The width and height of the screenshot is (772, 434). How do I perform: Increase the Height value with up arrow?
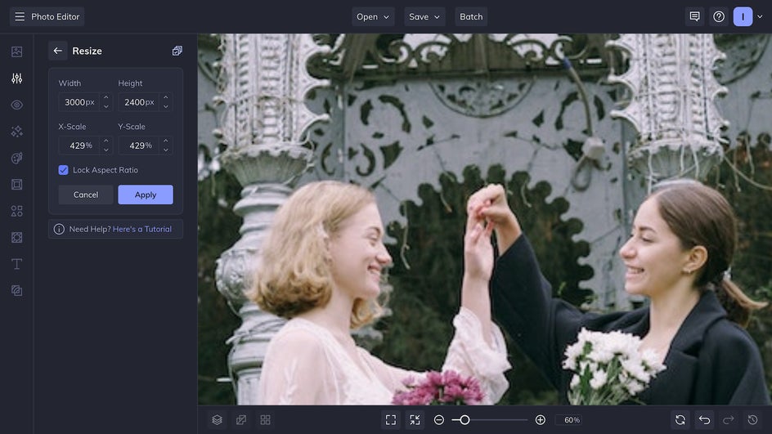pos(166,97)
